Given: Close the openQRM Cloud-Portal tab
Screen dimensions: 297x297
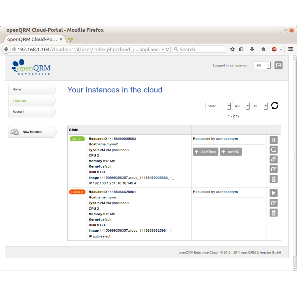Looking at the screenshot, I should point(61,39).
